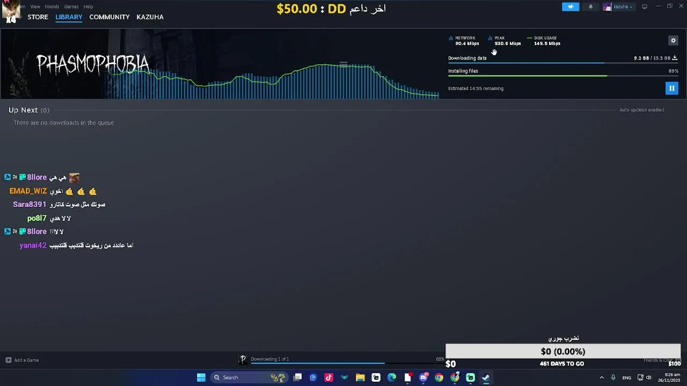Minimize the Steam window
Viewport: 687px width, 386px height.
coord(658,6)
